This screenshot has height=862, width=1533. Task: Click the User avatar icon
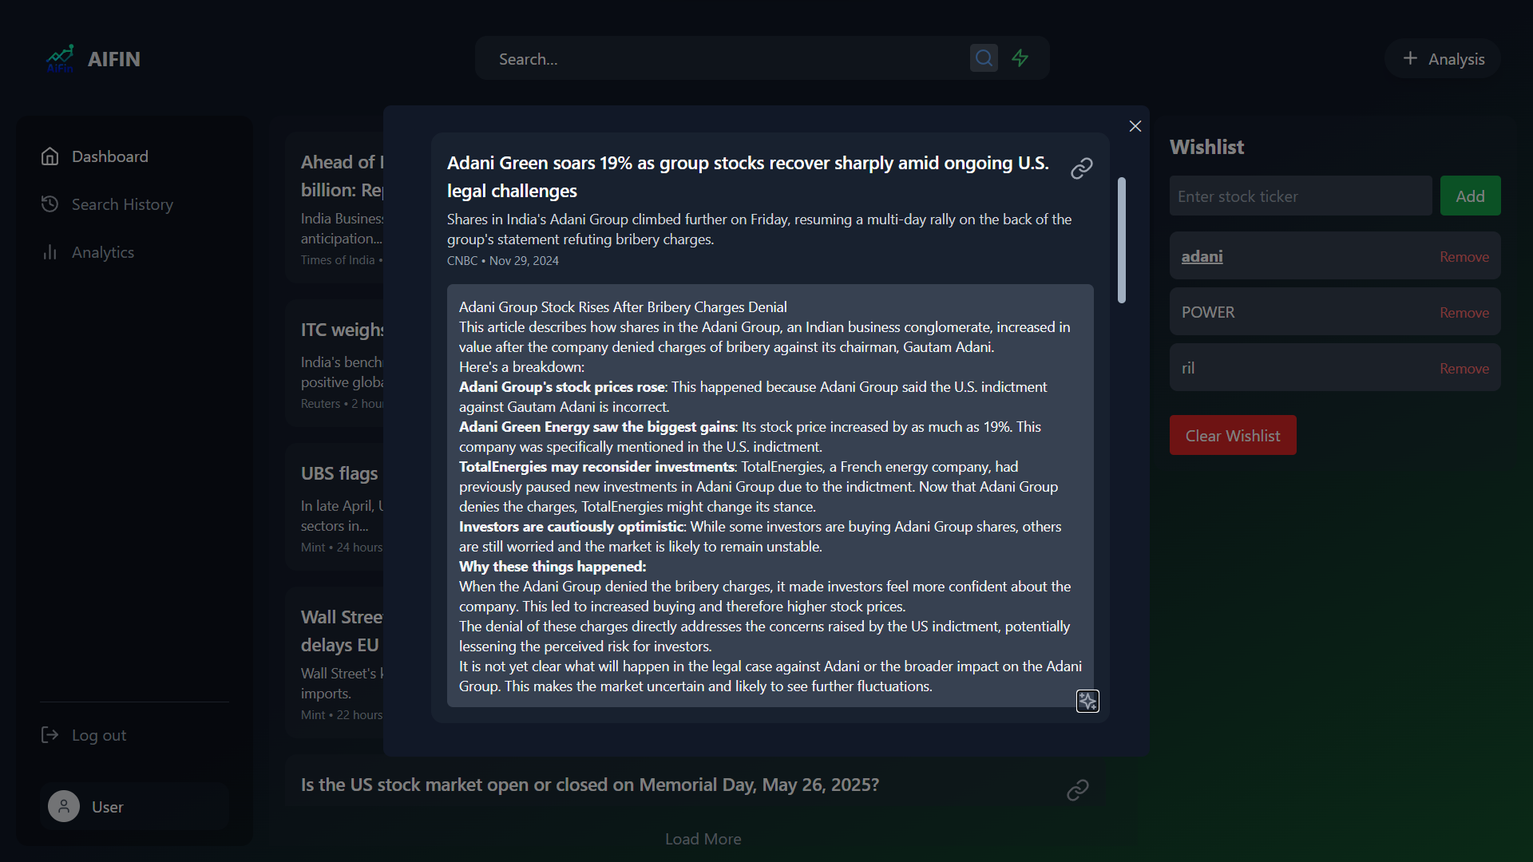pos(64,806)
